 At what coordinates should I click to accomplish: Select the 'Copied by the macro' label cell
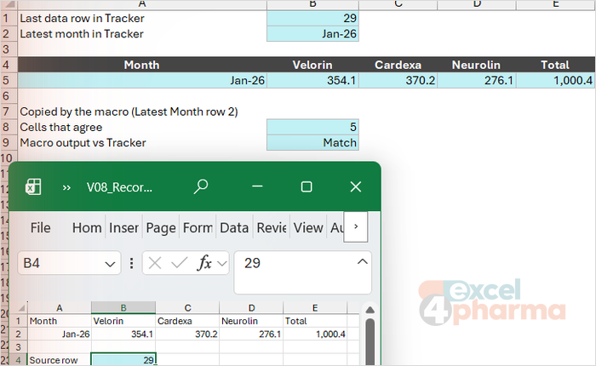click(142, 112)
